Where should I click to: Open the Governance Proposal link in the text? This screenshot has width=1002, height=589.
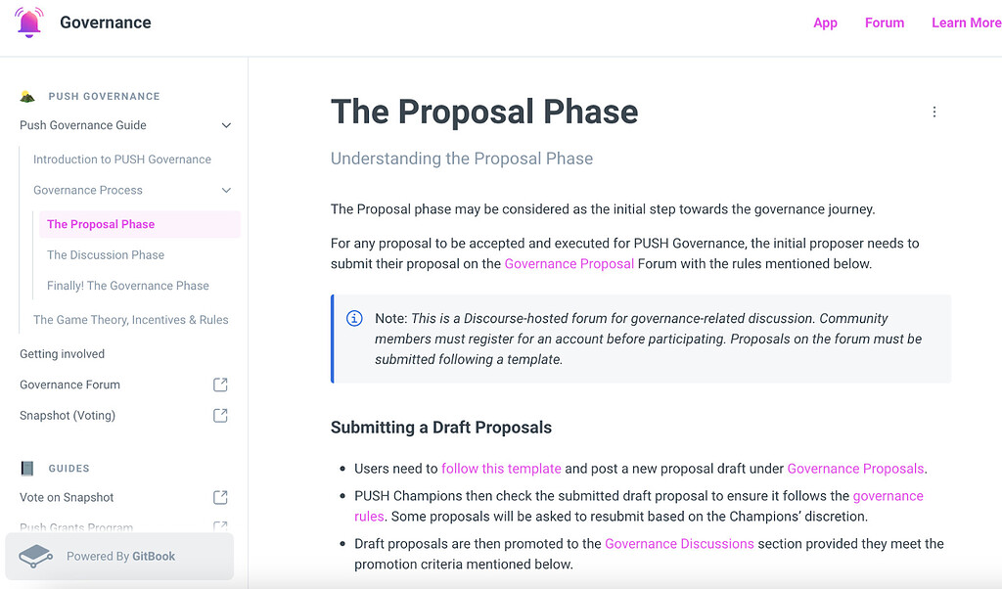coord(569,263)
